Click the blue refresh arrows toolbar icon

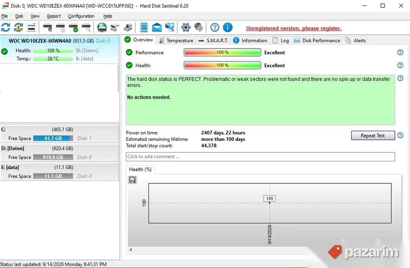click(5, 27)
